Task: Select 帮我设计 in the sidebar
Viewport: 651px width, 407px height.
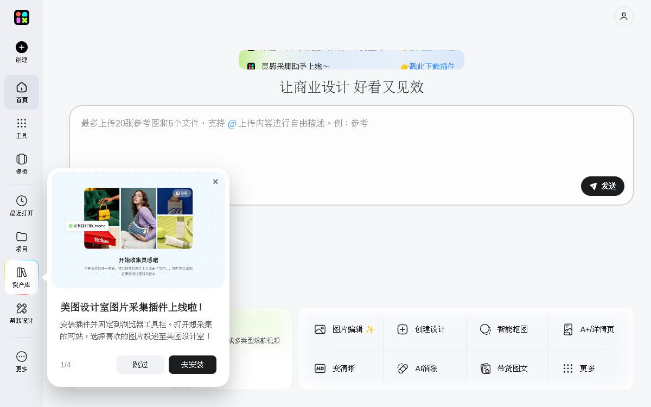Action: (x=22, y=313)
